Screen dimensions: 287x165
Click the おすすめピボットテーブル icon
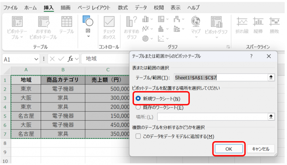(x=43, y=23)
